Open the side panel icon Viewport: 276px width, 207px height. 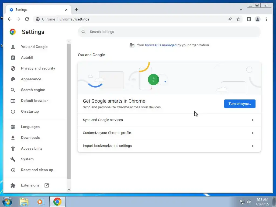(249, 19)
